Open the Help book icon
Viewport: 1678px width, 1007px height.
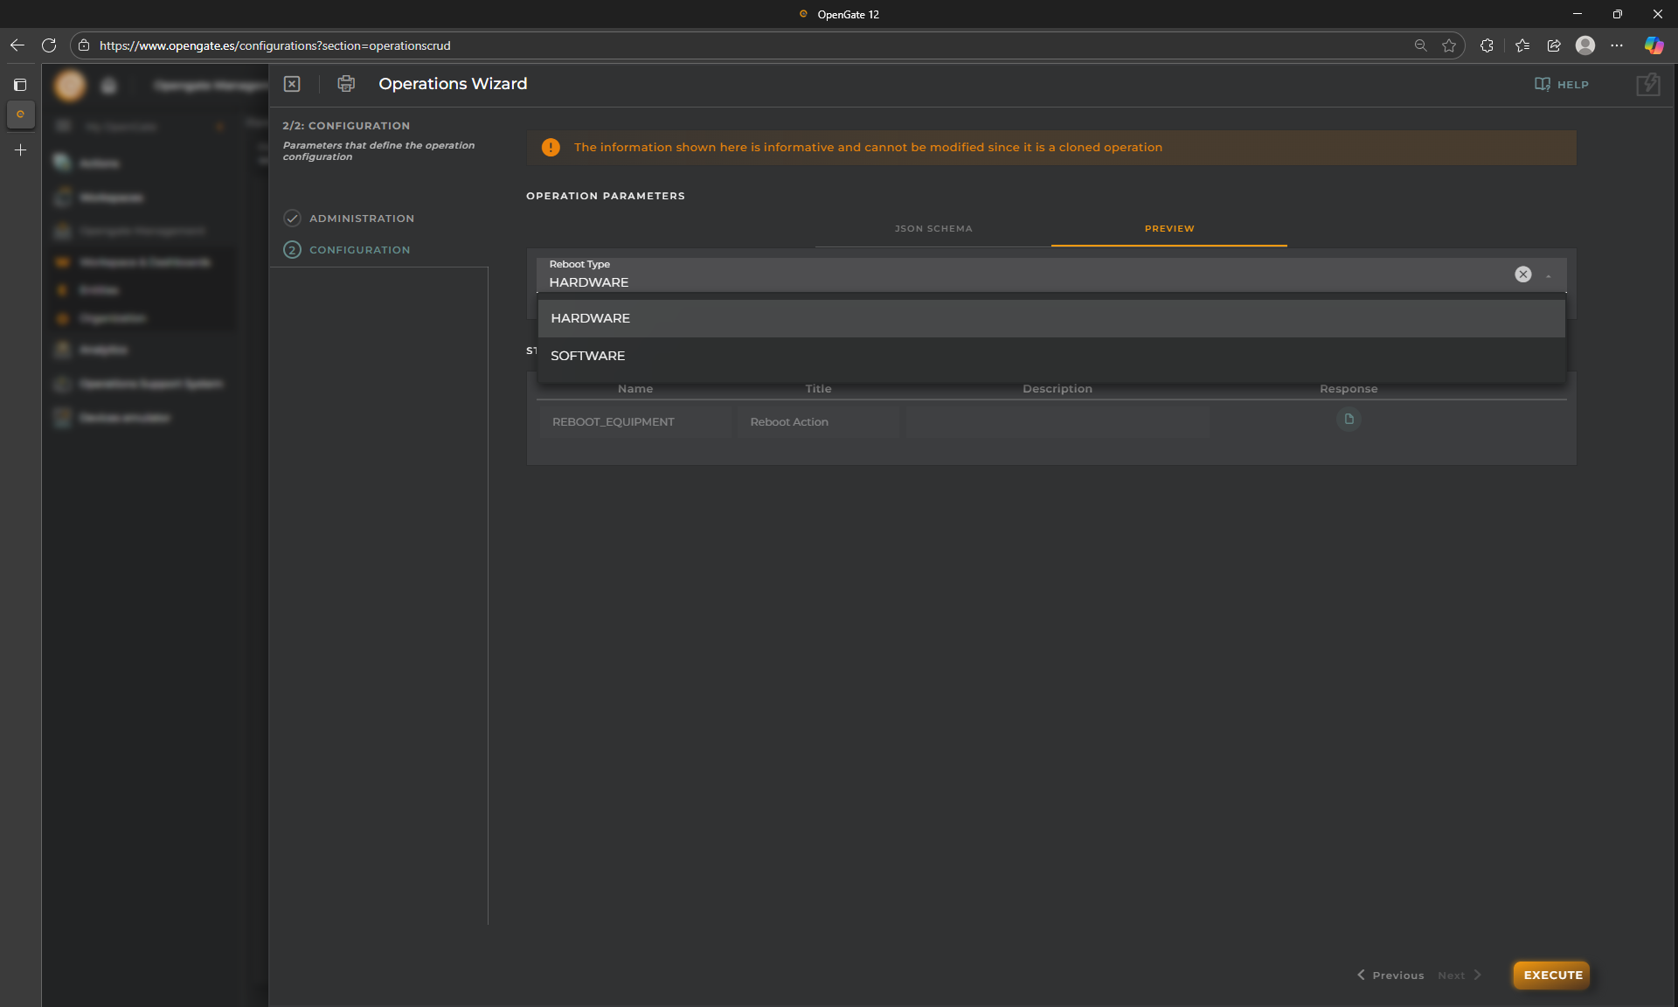[1543, 84]
